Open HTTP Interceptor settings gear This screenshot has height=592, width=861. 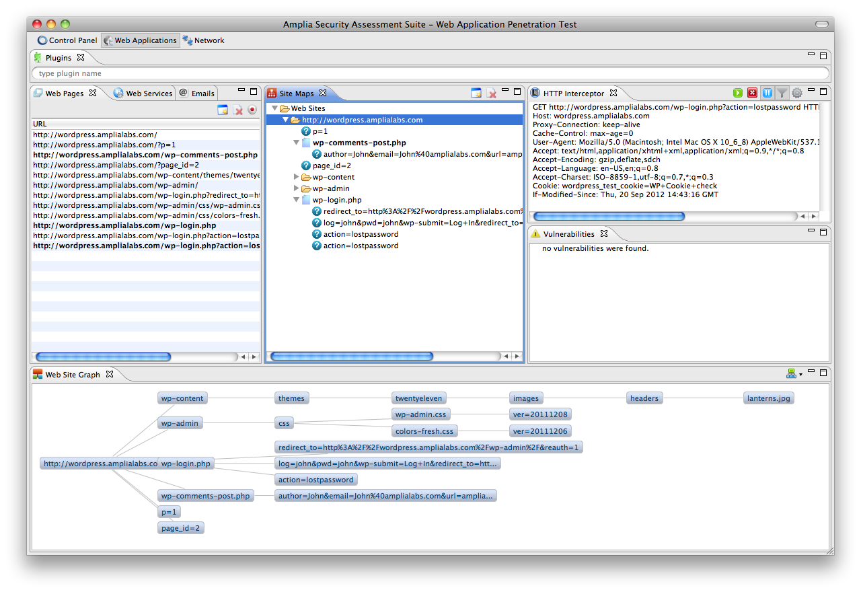(797, 94)
